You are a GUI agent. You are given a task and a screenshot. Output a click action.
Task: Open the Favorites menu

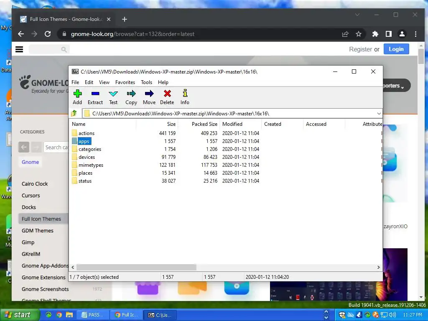[125, 82]
